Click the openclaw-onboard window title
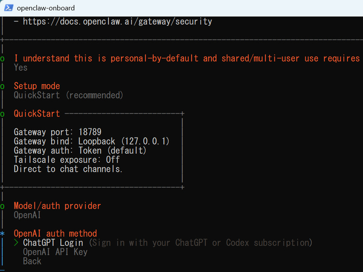The height and width of the screenshot is (272, 363). pos(46,8)
